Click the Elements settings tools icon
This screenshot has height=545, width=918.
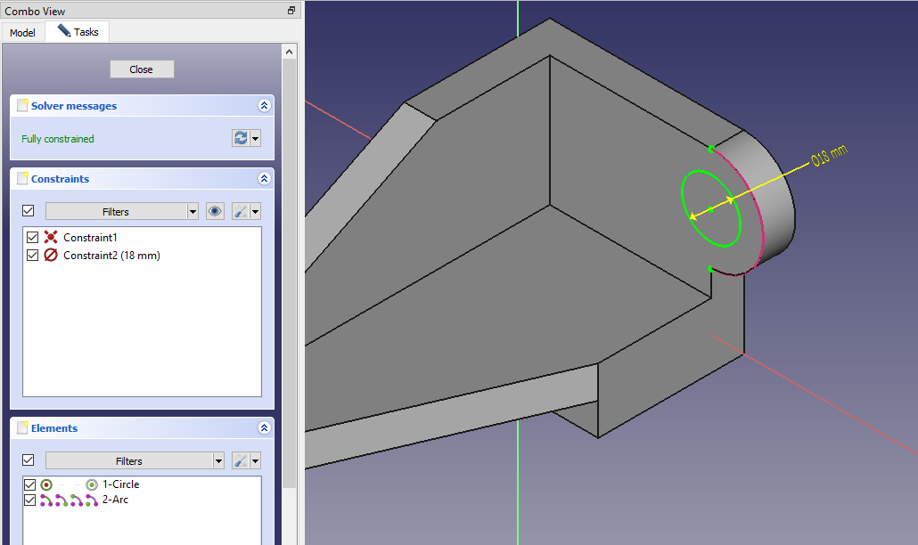241,461
